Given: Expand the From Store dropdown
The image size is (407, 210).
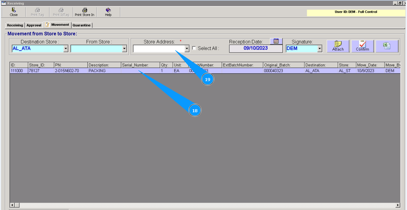Looking at the screenshot, I should [125, 49].
